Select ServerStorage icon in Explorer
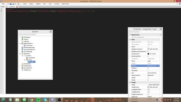 22,52
